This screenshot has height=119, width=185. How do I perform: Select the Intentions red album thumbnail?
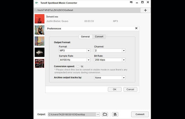(x=40, y=19)
